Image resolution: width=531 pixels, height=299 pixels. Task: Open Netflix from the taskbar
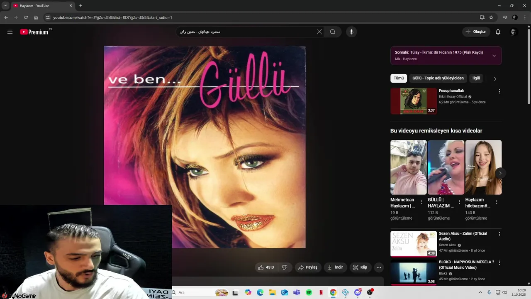[321, 292]
